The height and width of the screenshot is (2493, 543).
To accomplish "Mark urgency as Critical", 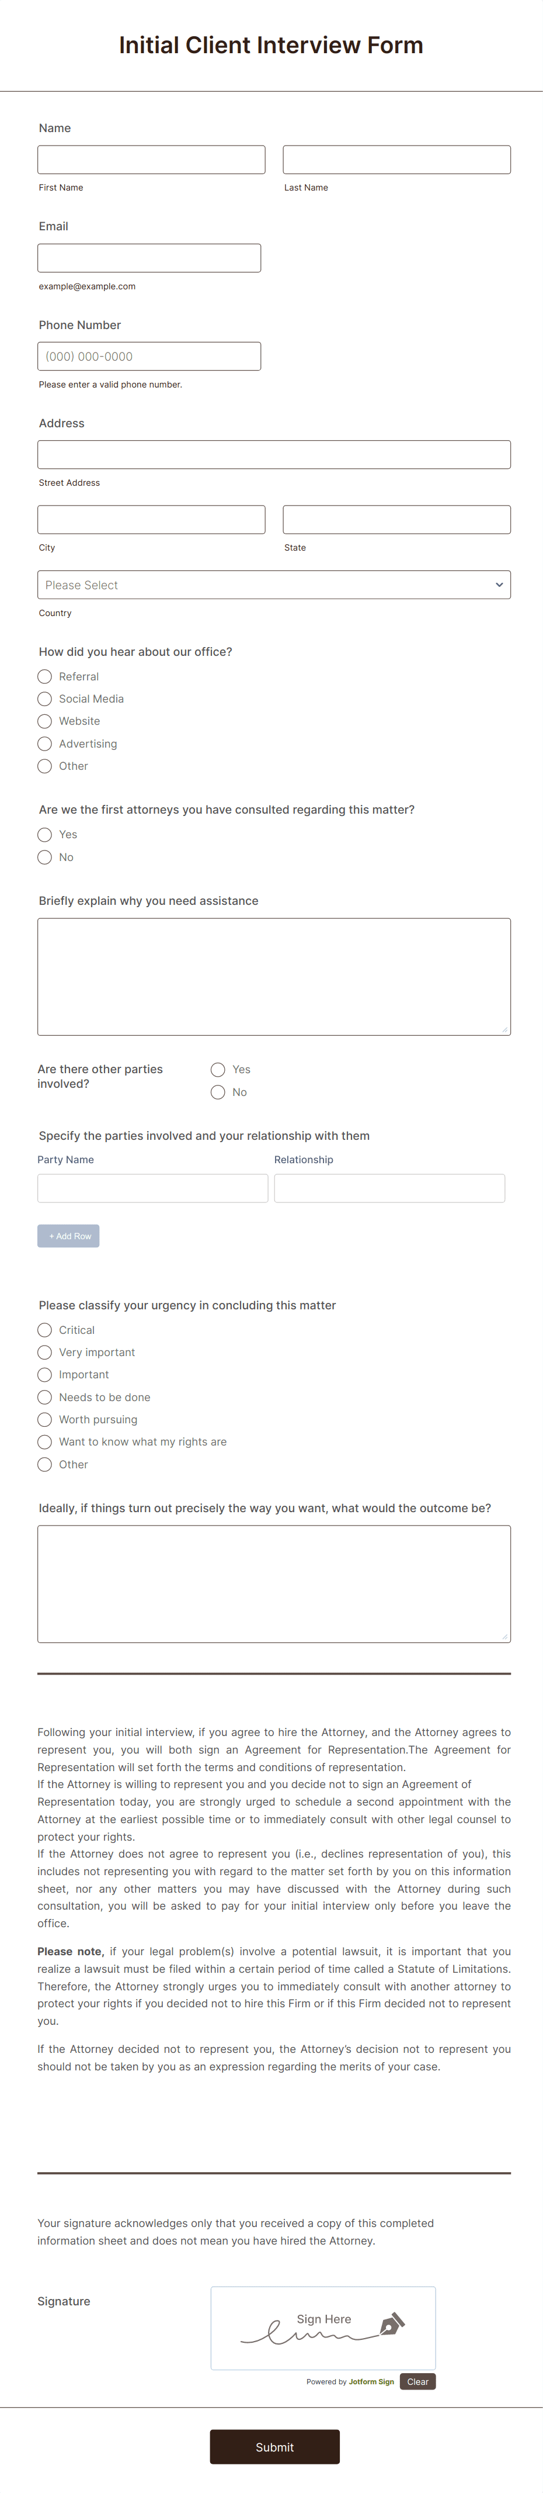I will [x=44, y=1330].
